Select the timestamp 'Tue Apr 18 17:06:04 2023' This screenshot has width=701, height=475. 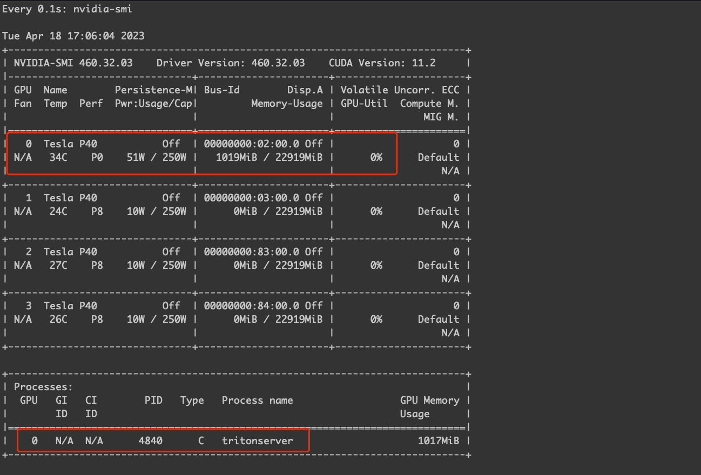[73, 36]
